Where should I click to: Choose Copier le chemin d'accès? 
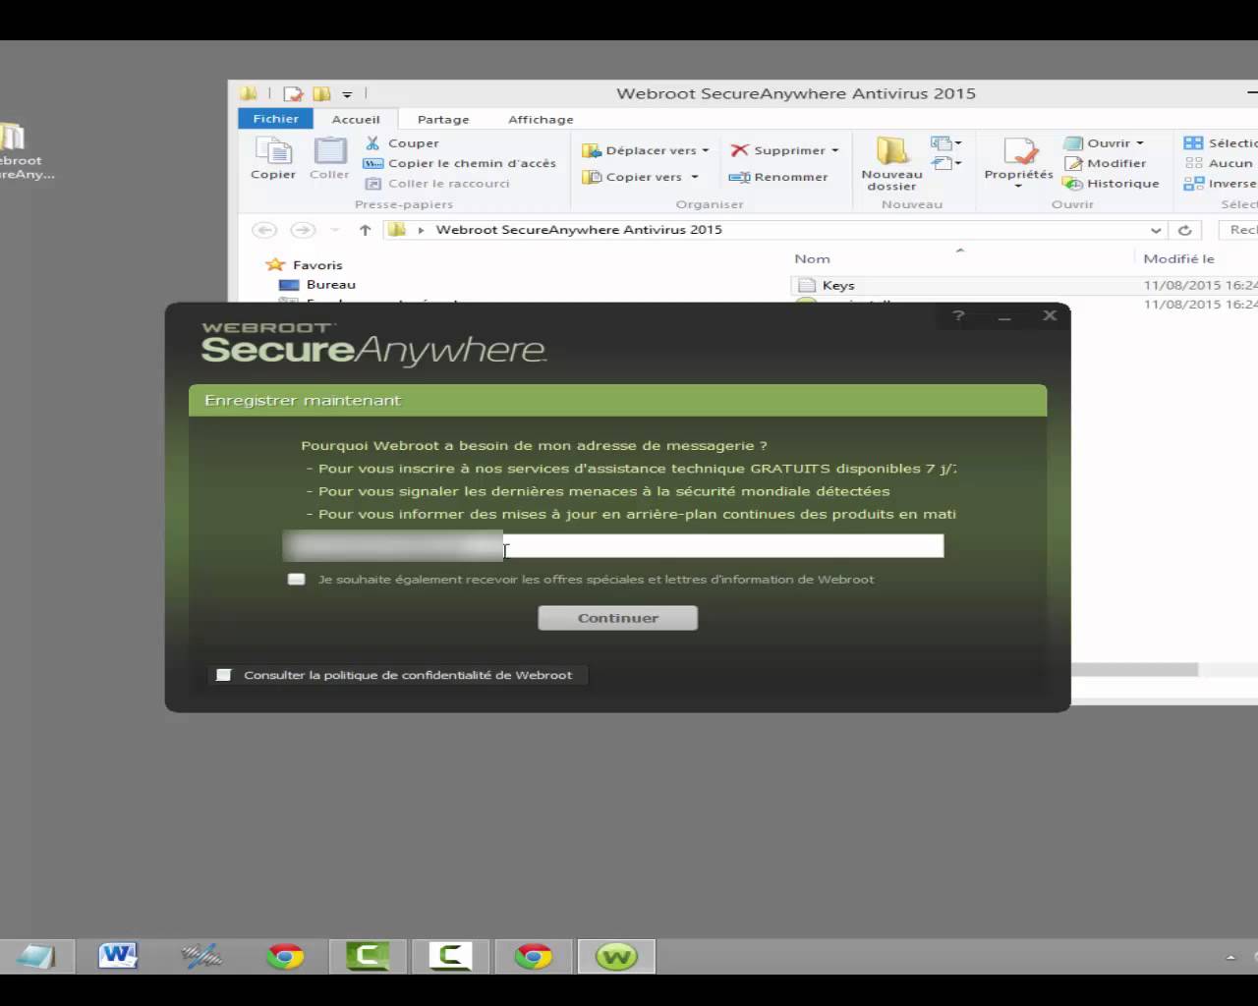pyautogui.click(x=460, y=163)
